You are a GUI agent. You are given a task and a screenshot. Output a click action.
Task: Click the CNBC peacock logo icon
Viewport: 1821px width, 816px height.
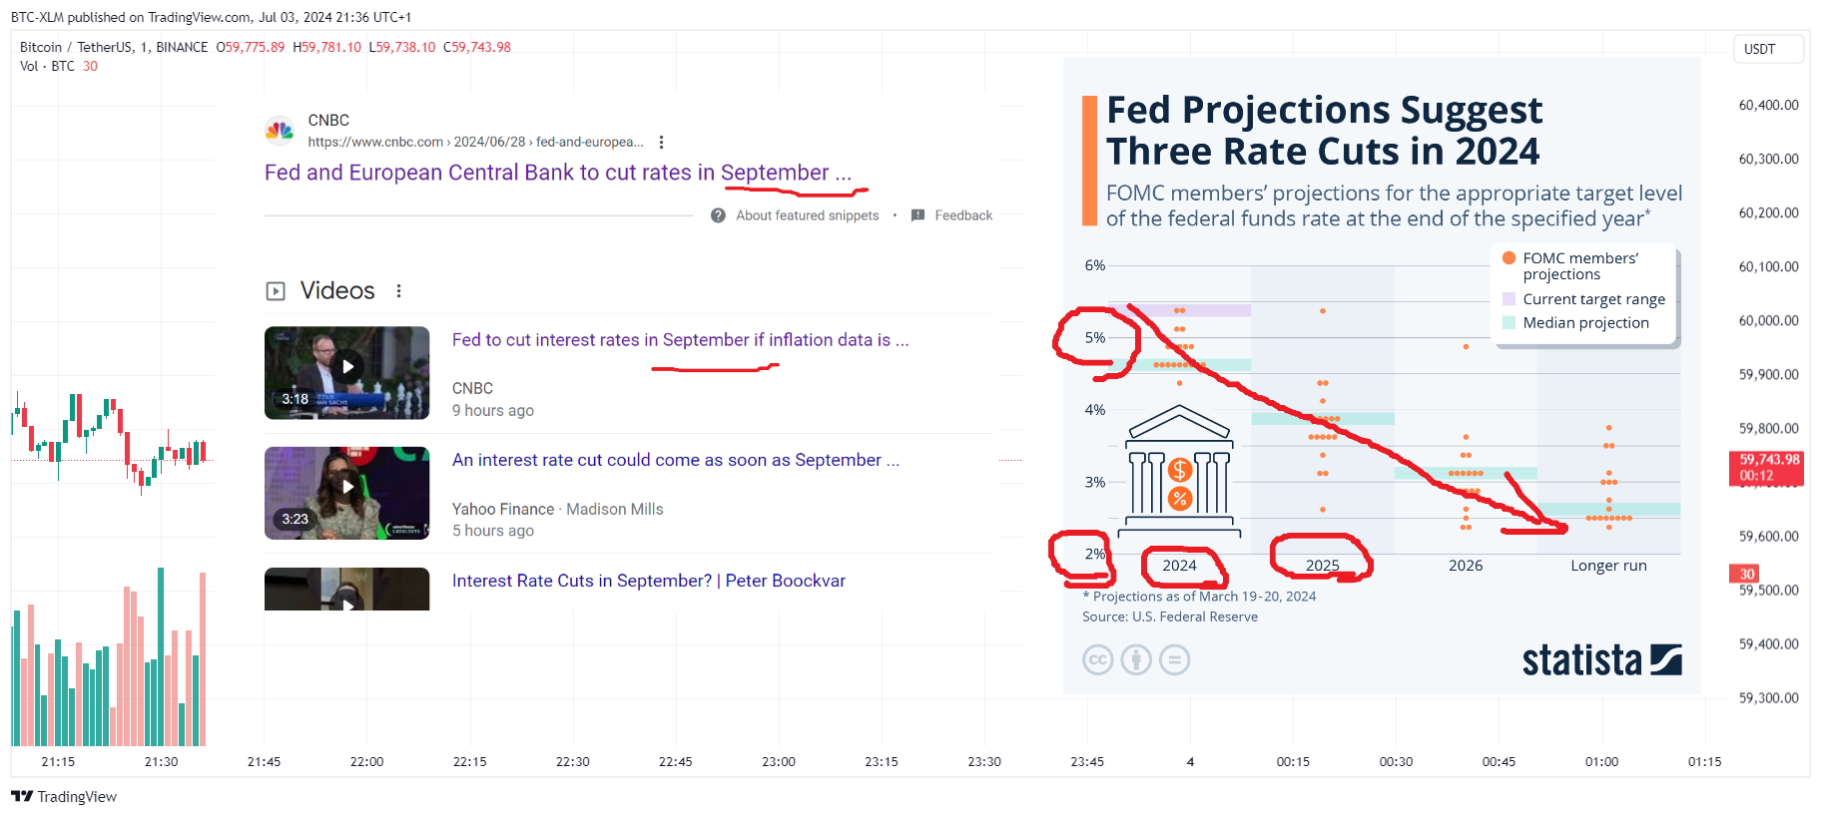[280, 130]
